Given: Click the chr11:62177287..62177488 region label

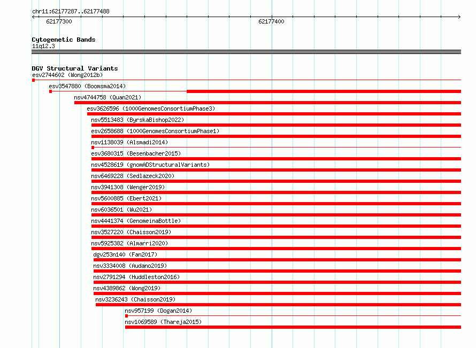Looking at the screenshot, I should [x=71, y=11].
